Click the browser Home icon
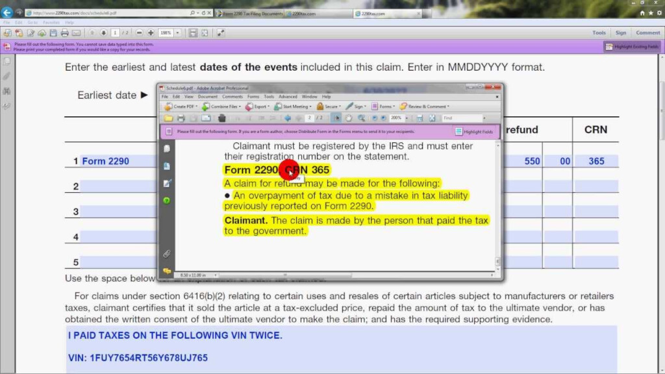 [642, 13]
